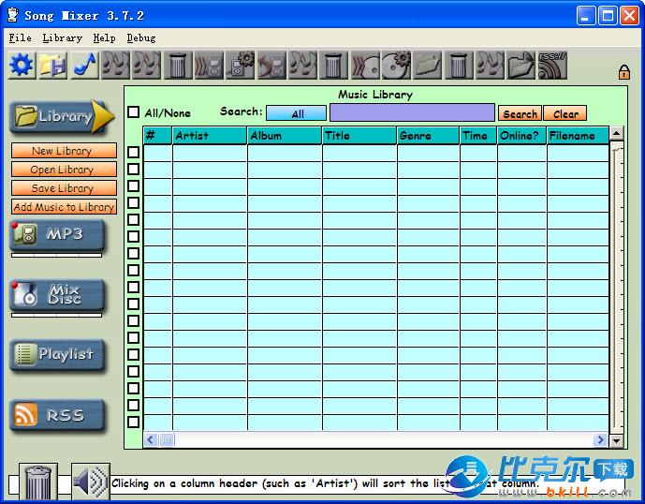Open the Debug menu

[140, 37]
